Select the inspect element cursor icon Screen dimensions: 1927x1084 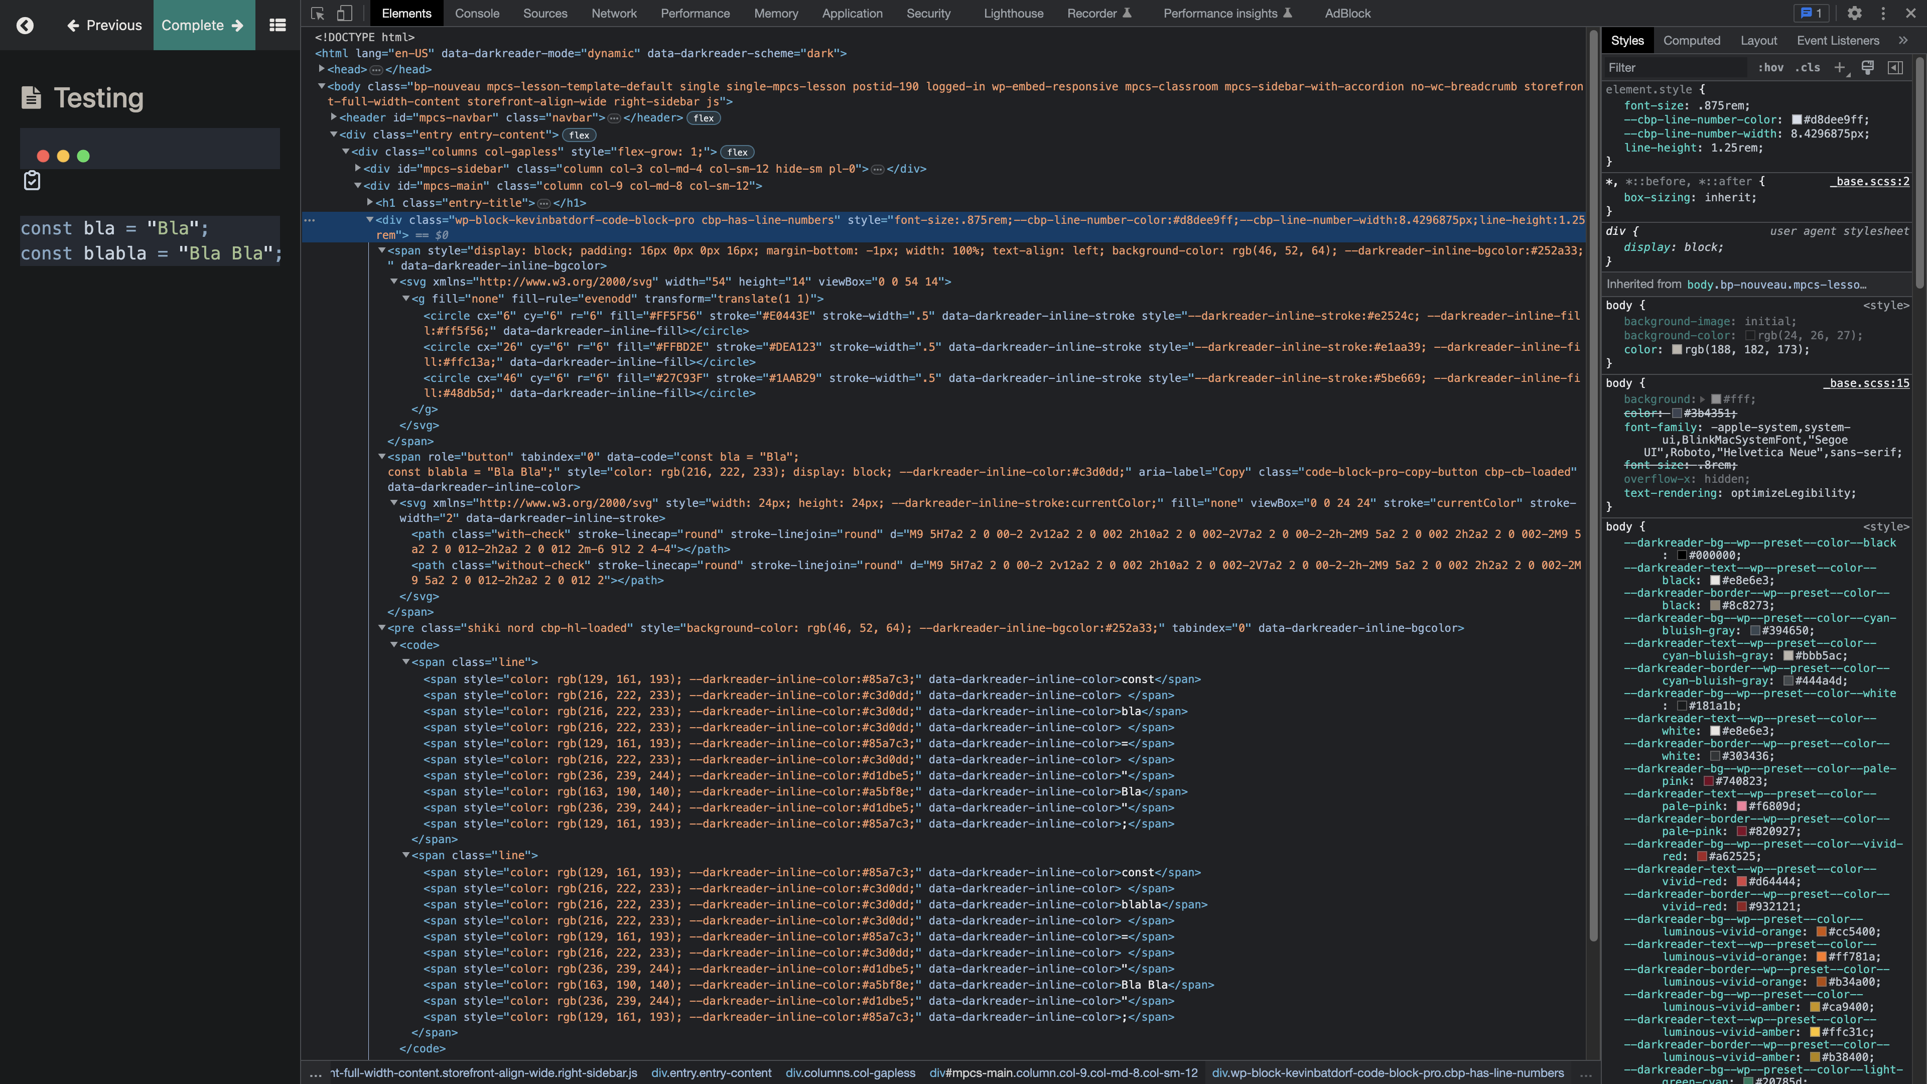[x=317, y=14]
